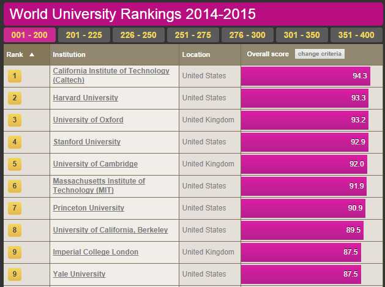
Task: Click the rank 5 badge
Action: coord(15,164)
